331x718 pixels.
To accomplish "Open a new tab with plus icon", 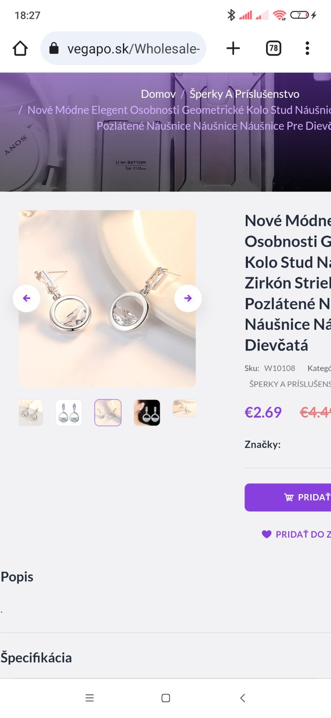I will (233, 48).
